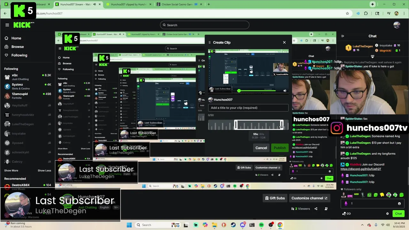Open File Explorer from the taskbar
This screenshot has height=230, width=409.
click(x=215, y=225)
